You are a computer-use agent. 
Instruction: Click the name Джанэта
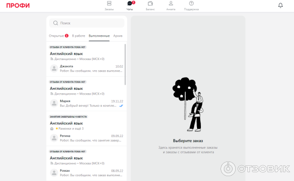[x=66, y=66]
